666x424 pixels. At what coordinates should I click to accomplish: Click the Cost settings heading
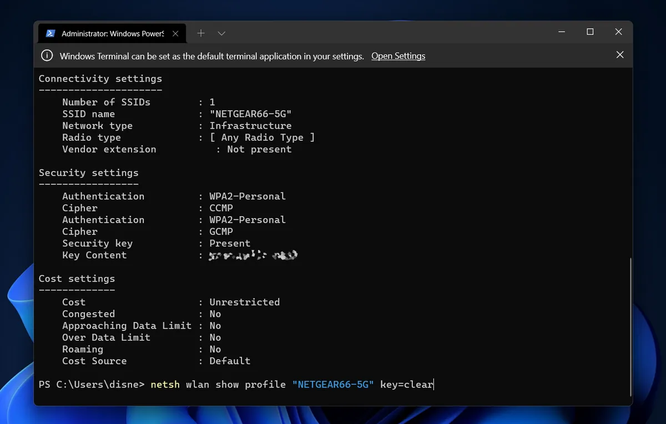77,279
